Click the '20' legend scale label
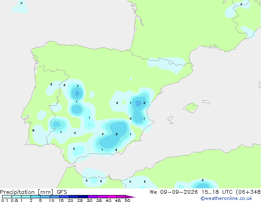The height and width of the screenshot is (202, 261). tap(70, 200)
